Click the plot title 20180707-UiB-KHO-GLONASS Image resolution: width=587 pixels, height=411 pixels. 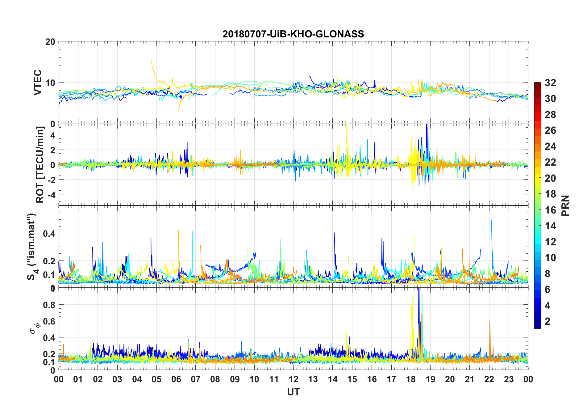[x=293, y=34]
